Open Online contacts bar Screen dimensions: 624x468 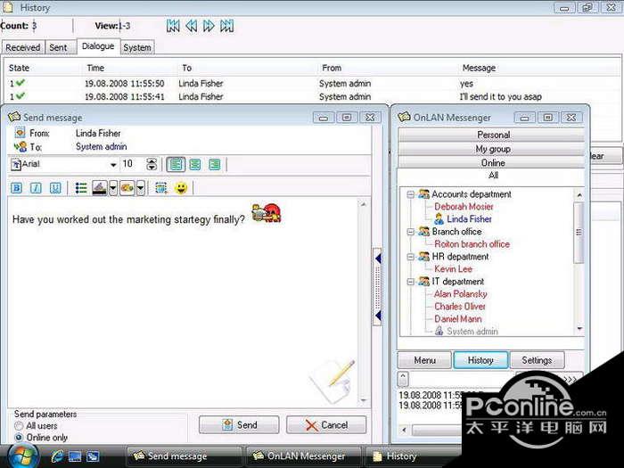(492, 163)
